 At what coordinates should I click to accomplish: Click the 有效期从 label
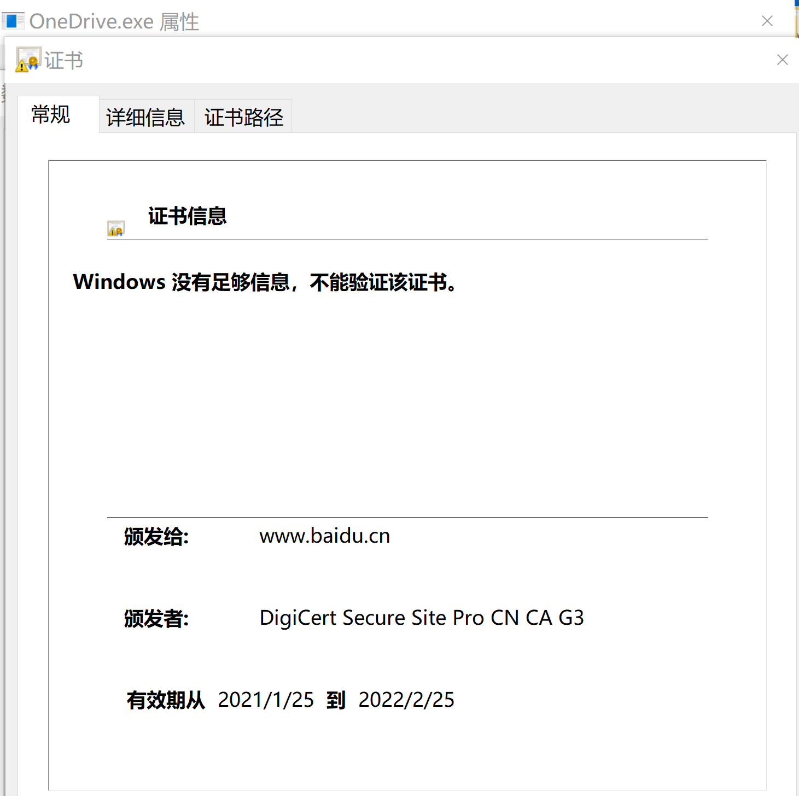tap(166, 700)
